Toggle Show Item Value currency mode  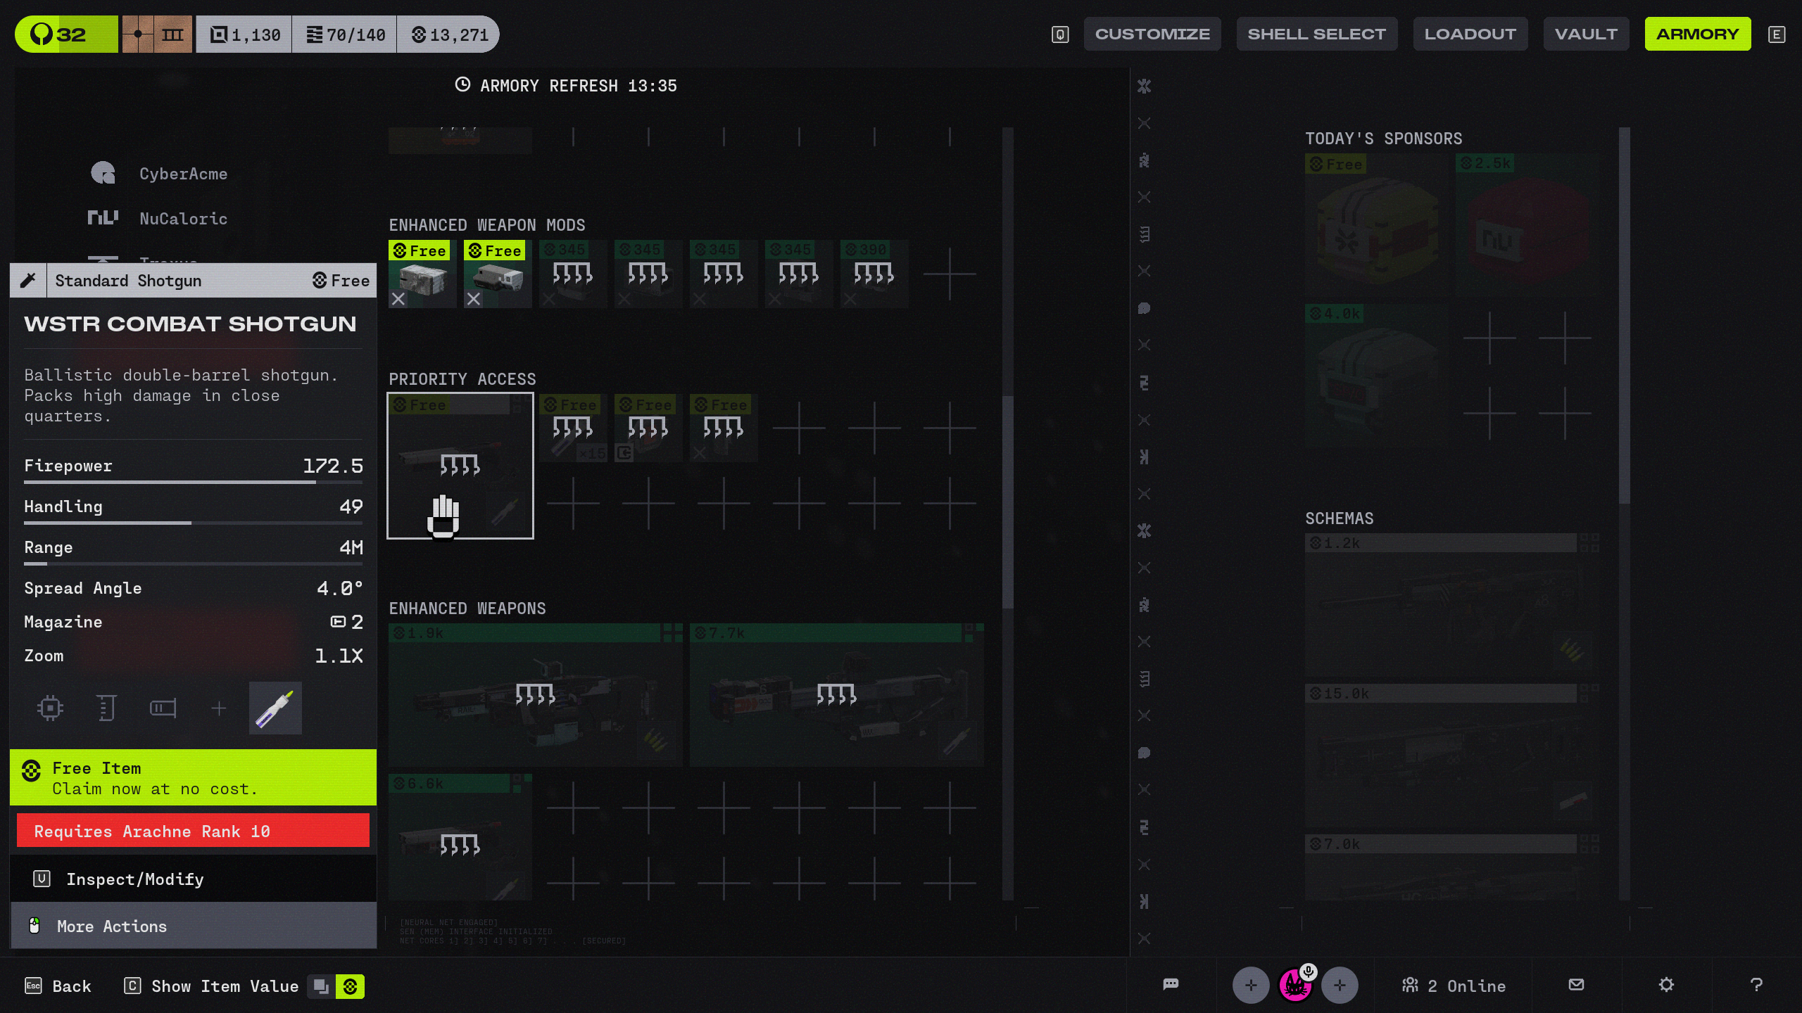(350, 986)
